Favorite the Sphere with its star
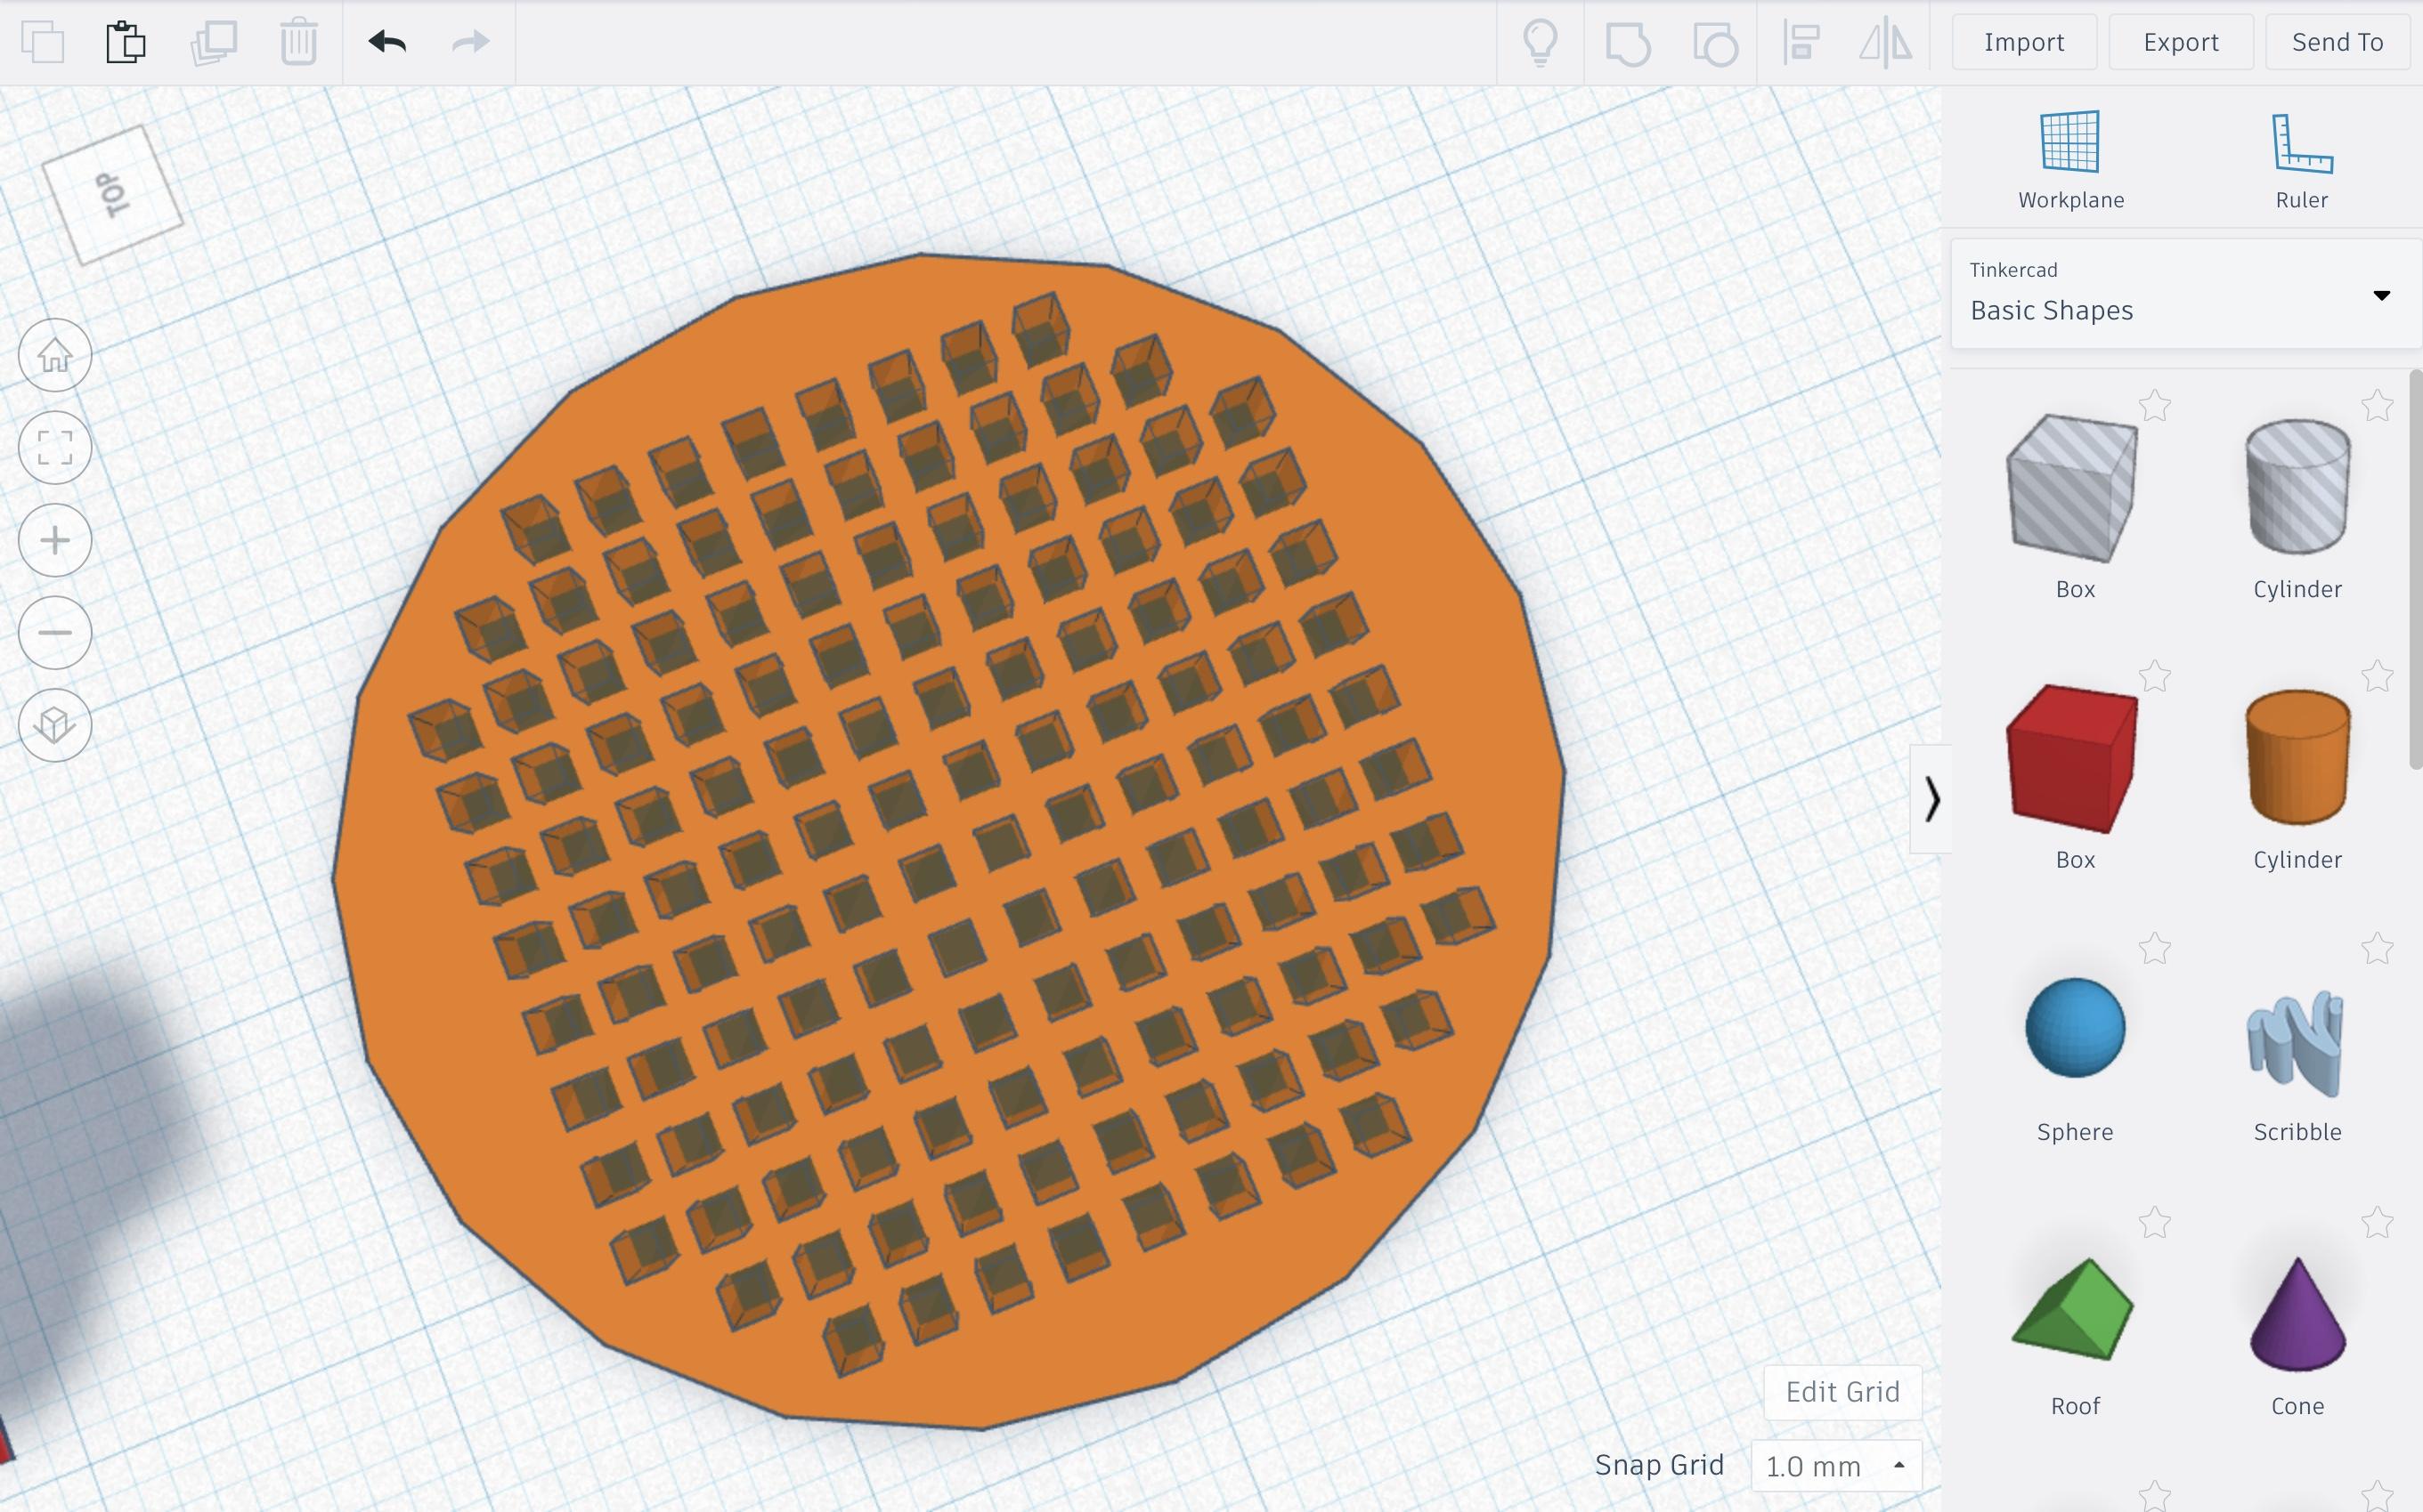This screenshot has height=1512, width=2423. tap(2155, 948)
